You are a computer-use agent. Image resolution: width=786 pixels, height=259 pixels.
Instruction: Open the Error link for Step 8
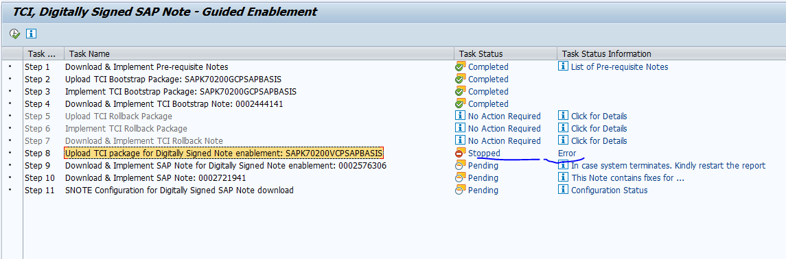[567, 153]
